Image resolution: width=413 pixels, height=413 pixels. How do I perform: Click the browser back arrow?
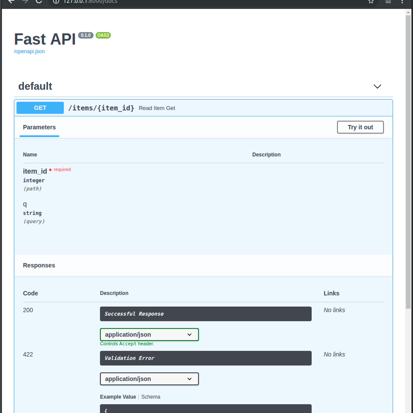(10, 2)
